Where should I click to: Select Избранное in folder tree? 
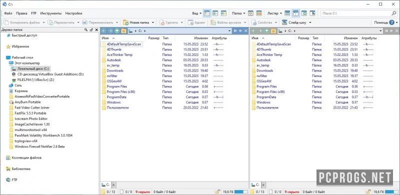(20, 46)
